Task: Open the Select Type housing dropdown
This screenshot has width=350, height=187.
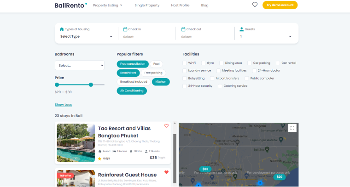Action: [86, 36]
